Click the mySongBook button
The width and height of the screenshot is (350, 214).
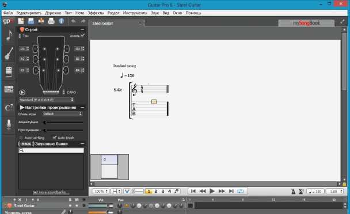pyautogui.click(x=306, y=23)
